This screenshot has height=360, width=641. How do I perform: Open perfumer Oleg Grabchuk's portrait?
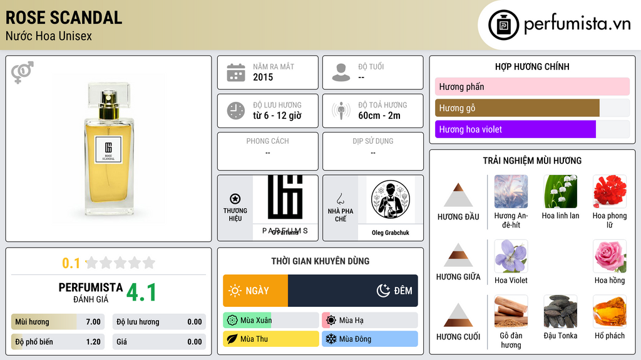[x=391, y=199]
